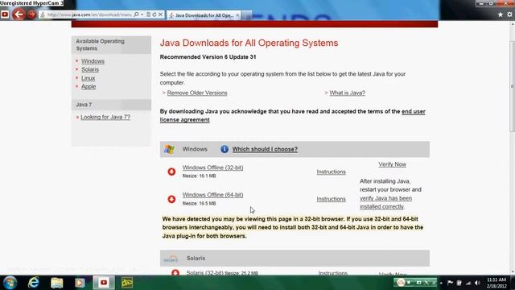Click red download icon for Solaris 32-bit

coord(175,272)
